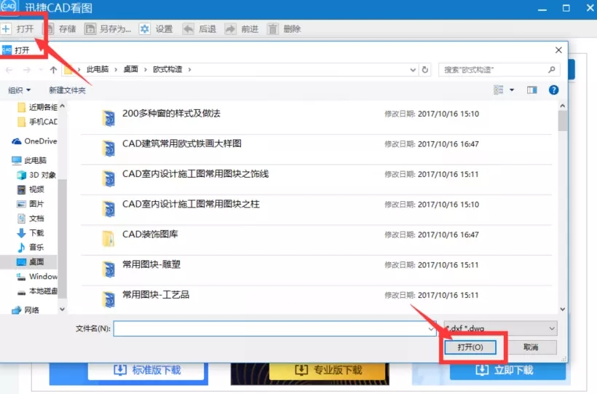This screenshot has width=597, height=394.
Task: Open the 组织 (Organize) dropdown menu
Action: [20, 90]
